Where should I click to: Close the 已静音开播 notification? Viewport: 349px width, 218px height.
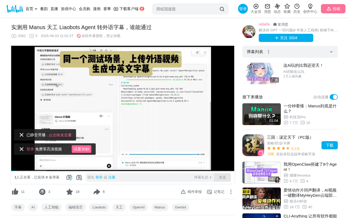22,135
